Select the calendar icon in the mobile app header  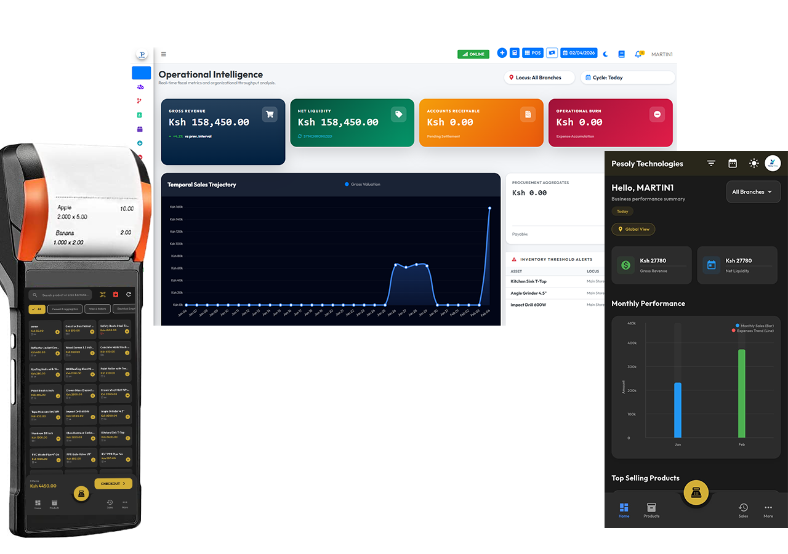pyautogui.click(x=732, y=163)
